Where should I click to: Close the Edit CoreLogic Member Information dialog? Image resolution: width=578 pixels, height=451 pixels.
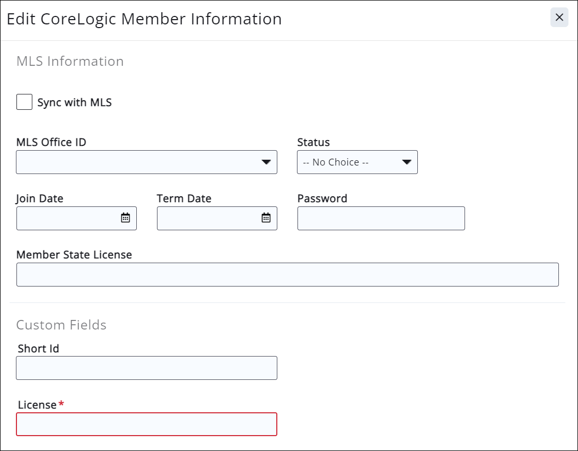point(559,18)
